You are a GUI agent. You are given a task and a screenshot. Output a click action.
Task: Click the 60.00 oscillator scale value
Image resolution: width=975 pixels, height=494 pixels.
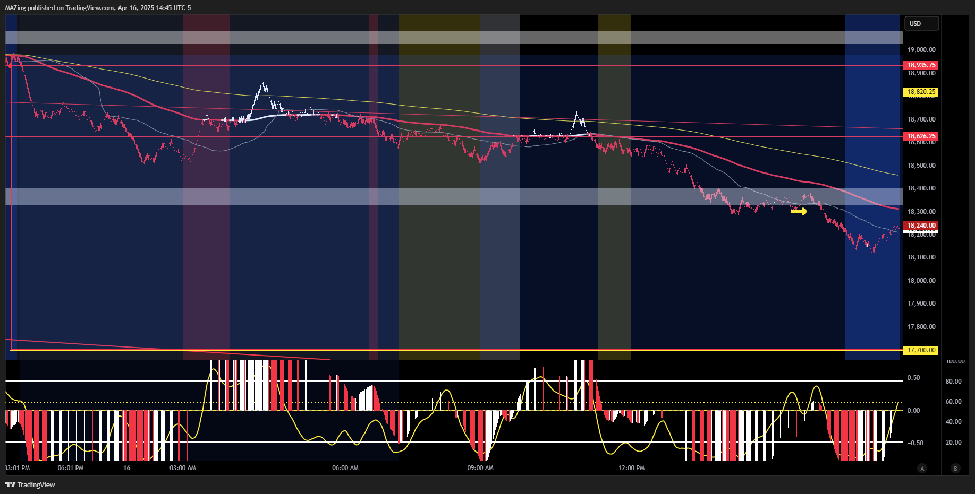tap(953, 402)
